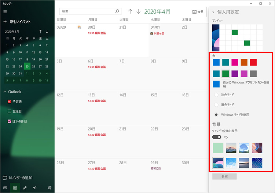Viewport: 275px width, 193px height.
Task: Click the 2020年4月 month header dropdown
Action: click(x=157, y=12)
